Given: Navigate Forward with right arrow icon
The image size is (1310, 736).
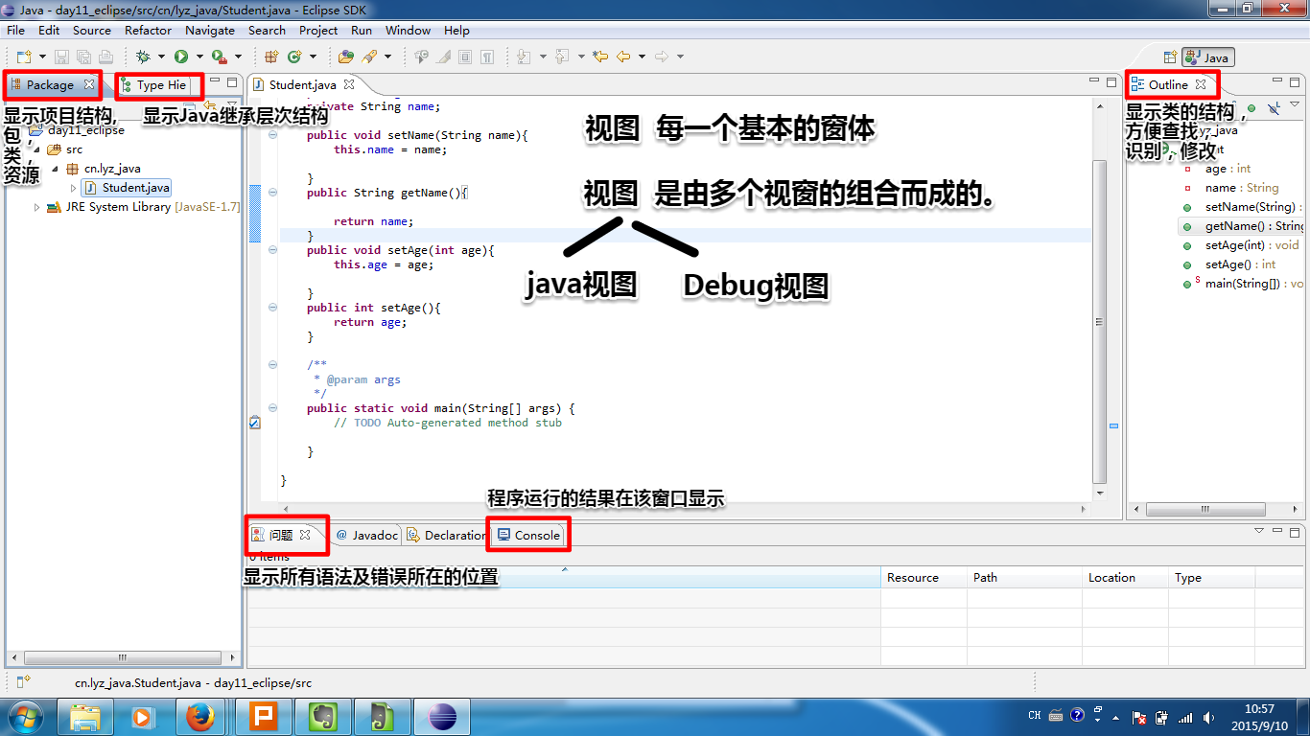Looking at the screenshot, I should pyautogui.click(x=662, y=57).
